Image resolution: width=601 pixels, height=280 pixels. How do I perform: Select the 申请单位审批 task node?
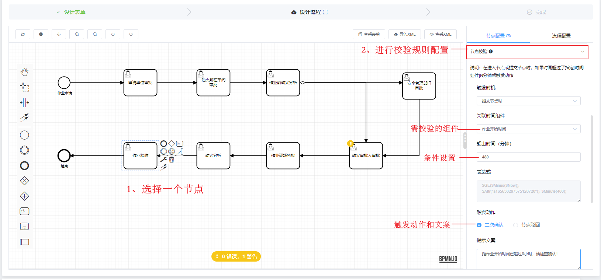click(140, 83)
